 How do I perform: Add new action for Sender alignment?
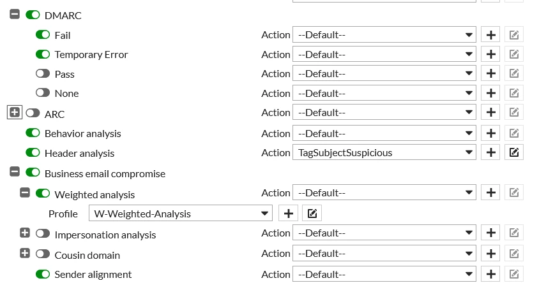click(x=490, y=274)
